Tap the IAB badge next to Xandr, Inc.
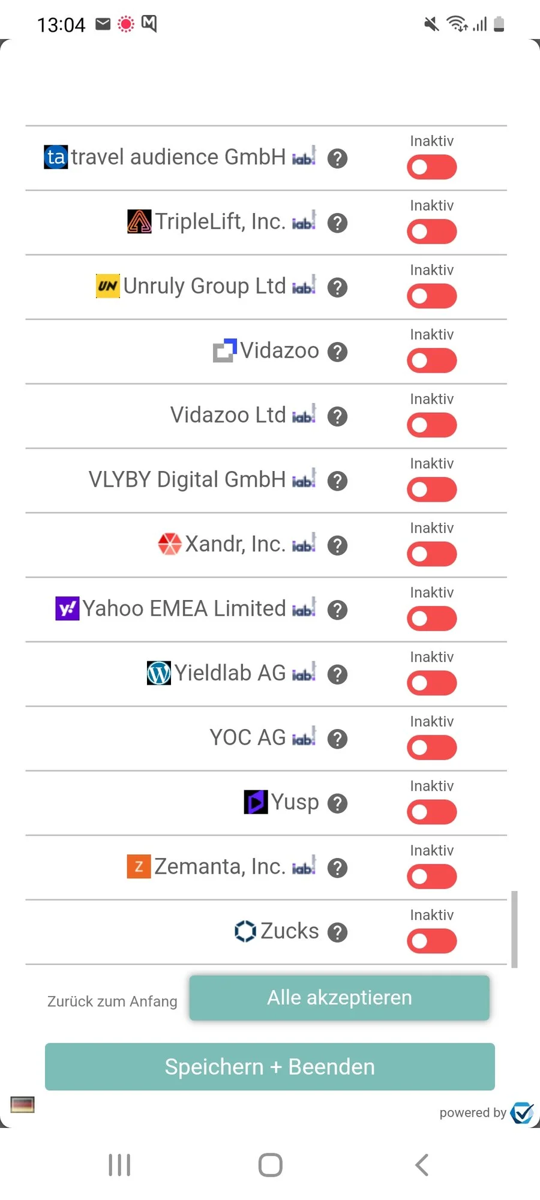Image resolution: width=540 pixels, height=1200 pixels. pos(304,544)
